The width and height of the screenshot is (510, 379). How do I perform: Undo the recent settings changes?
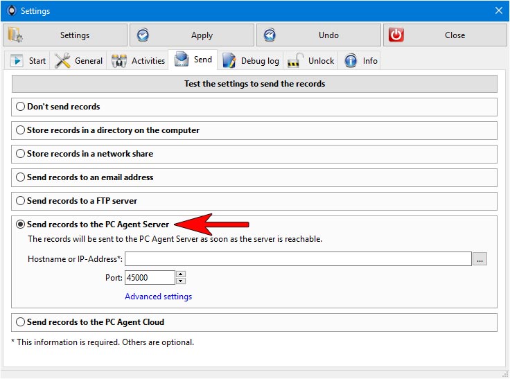319,35
